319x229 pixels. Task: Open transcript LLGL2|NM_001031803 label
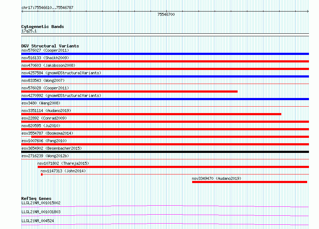41,212
